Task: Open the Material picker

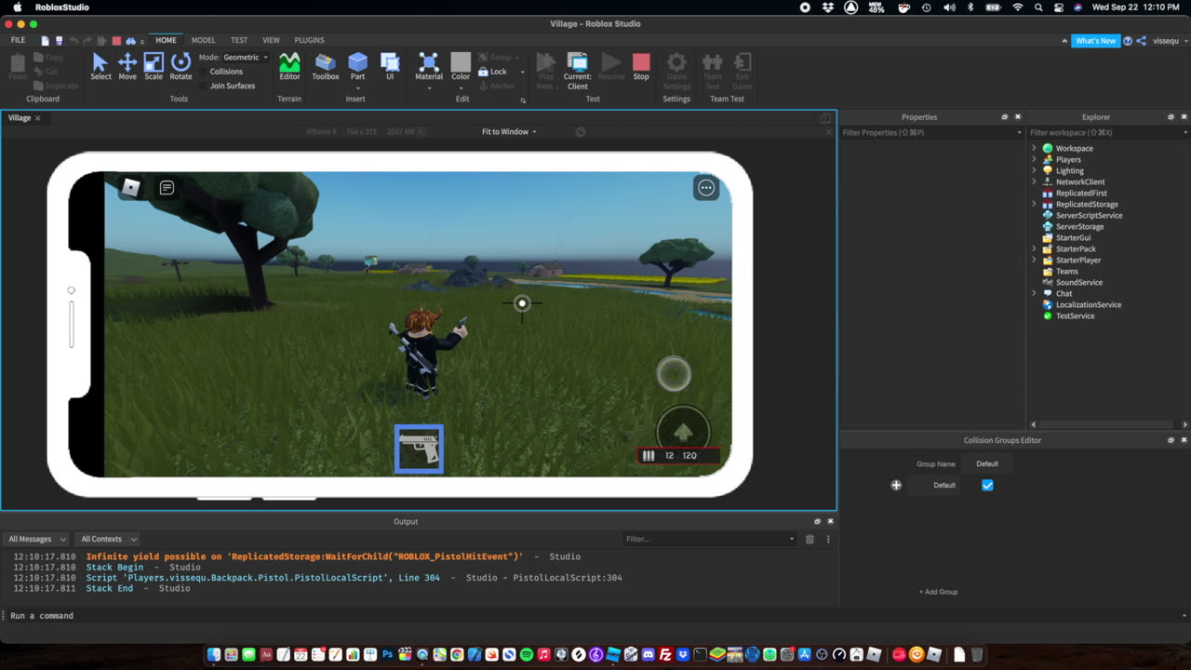Action: (429, 66)
